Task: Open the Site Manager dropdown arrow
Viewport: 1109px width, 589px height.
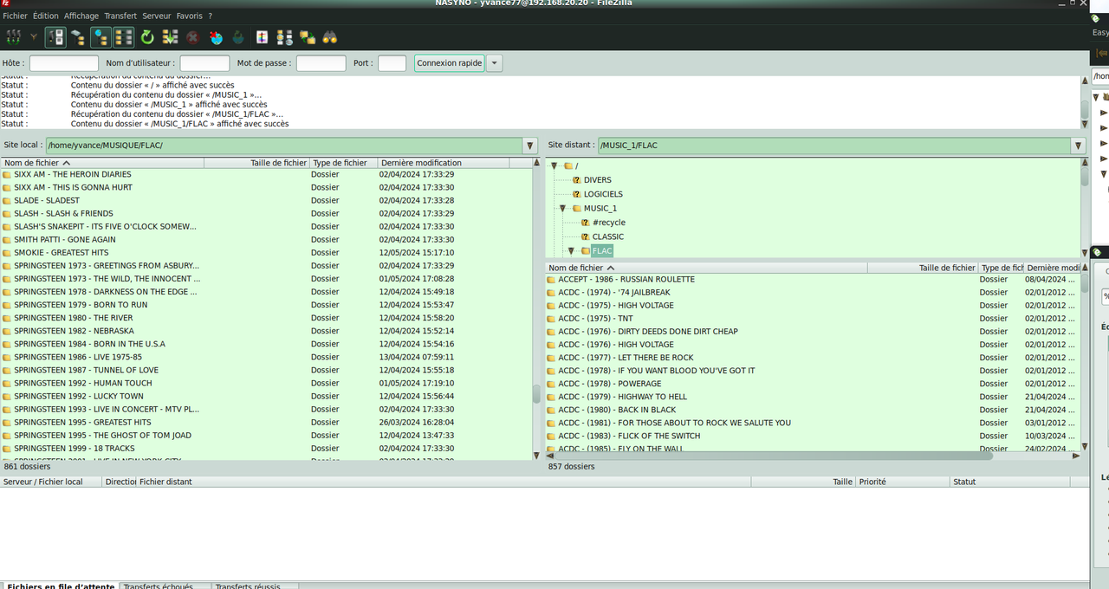Action: 34,37
